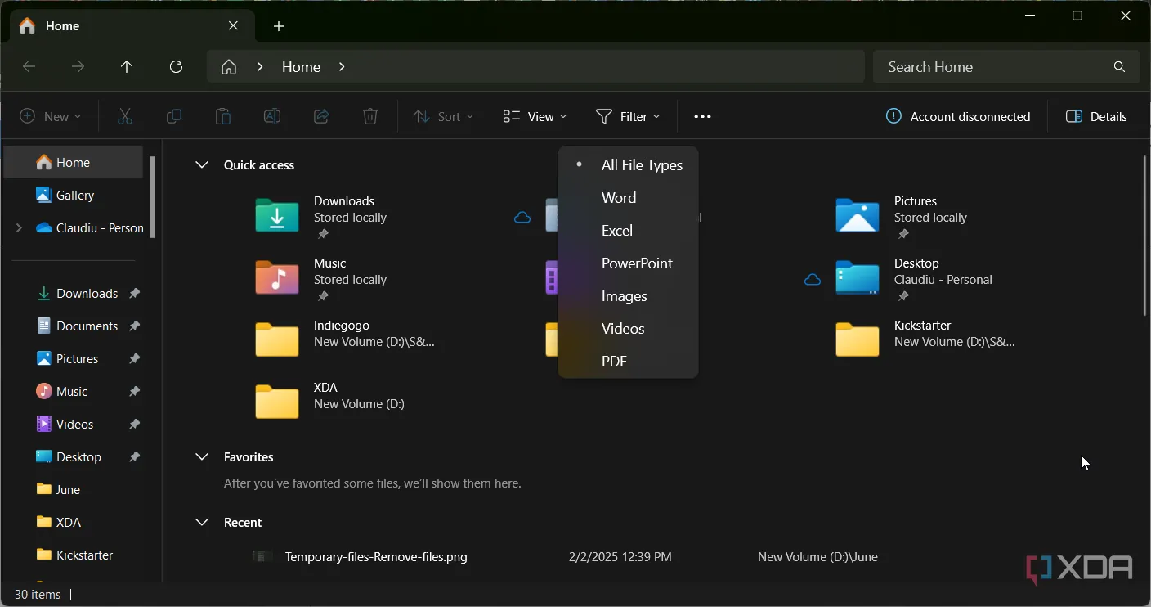The image size is (1151, 607).
Task: Collapse the Quick access section
Action: point(202,164)
